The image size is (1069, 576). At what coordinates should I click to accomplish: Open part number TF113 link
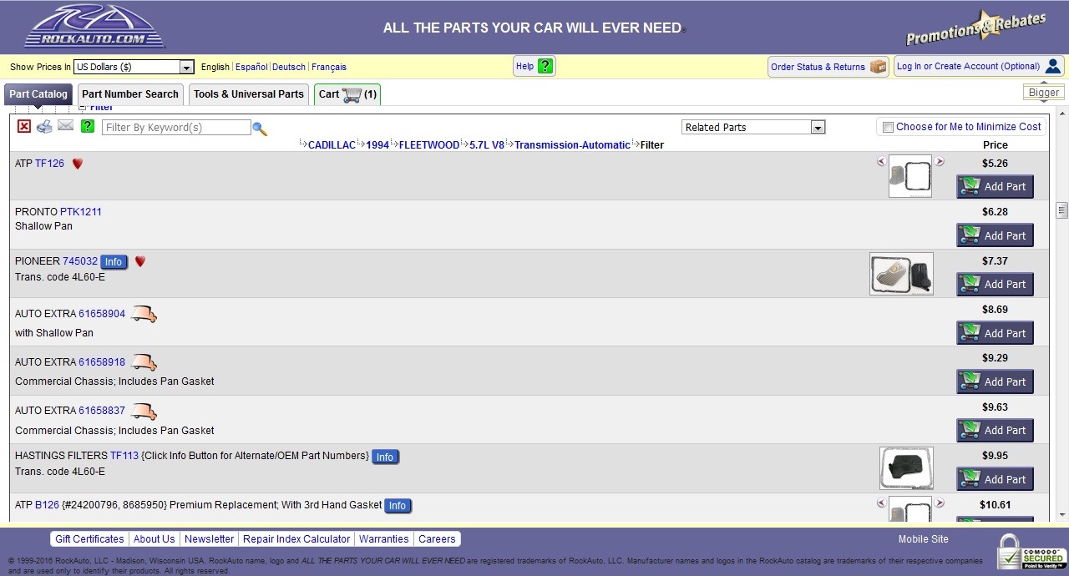click(124, 456)
